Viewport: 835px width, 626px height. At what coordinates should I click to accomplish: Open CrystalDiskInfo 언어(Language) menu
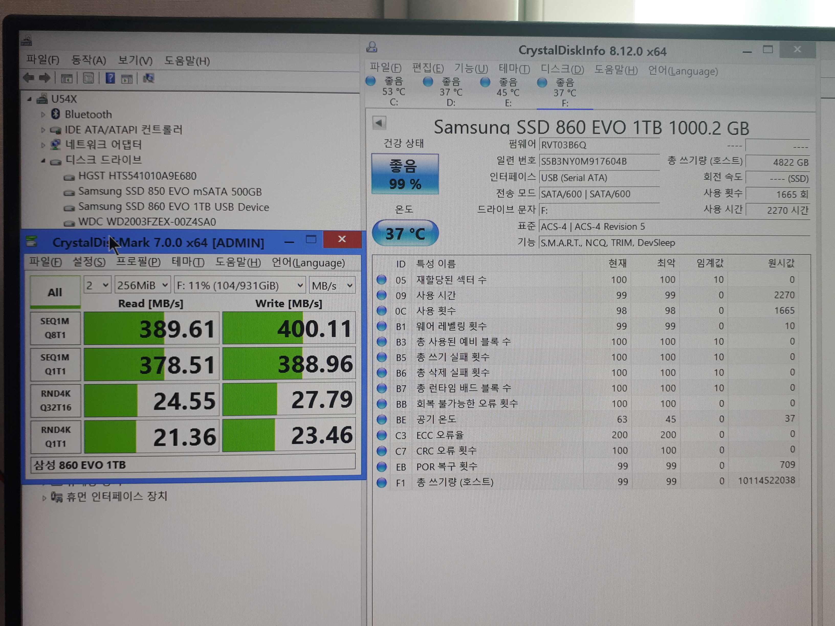pos(683,71)
